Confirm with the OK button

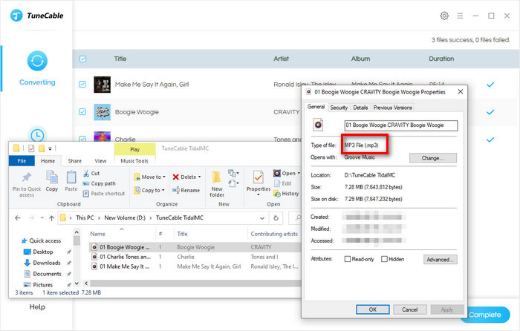[x=373, y=309]
